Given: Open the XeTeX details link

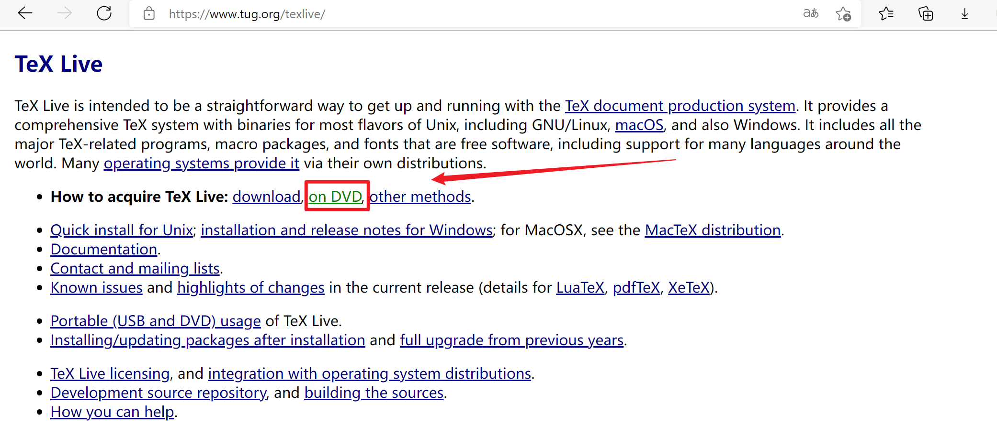Looking at the screenshot, I should pyautogui.click(x=689, y=287).
